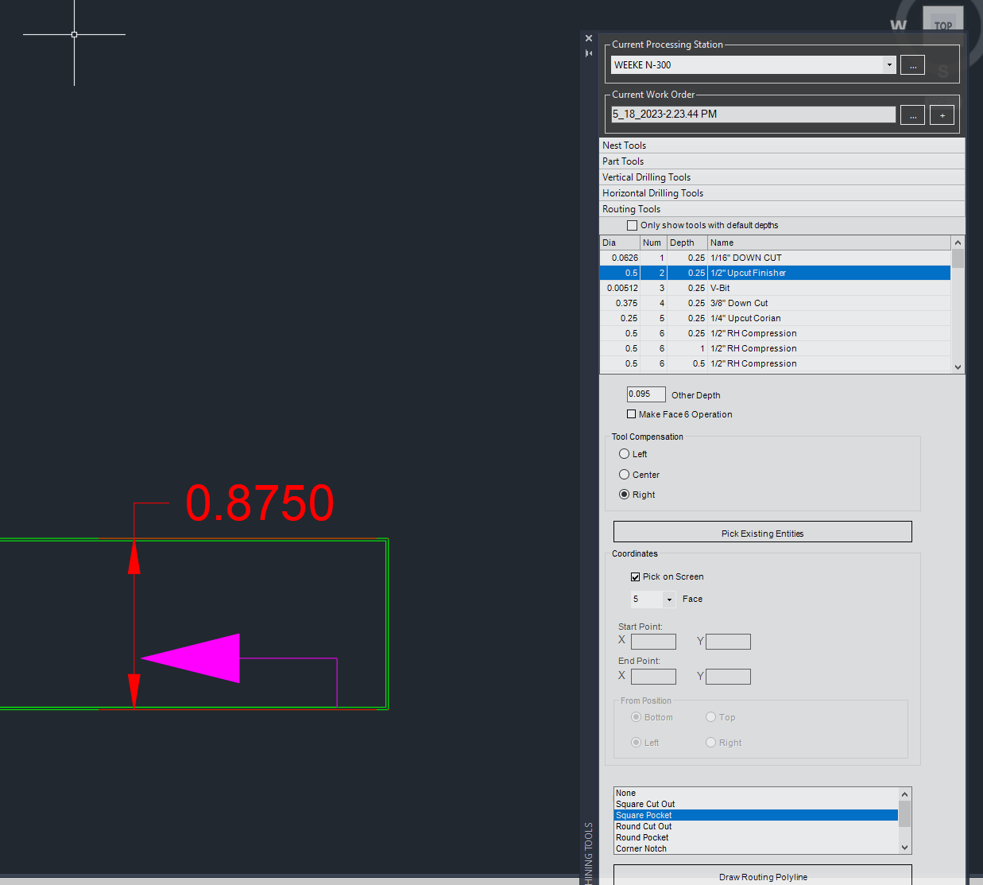Expand Horizontal Drilling Tools section
The height and width of the screenshot is (885, 983).
pos(782,193)
